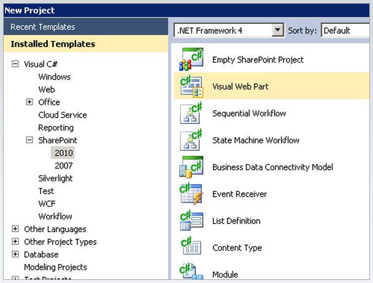The image size is (373, 283).
Task: Expand the Other Languages node
Action: (x=15, y=228)
